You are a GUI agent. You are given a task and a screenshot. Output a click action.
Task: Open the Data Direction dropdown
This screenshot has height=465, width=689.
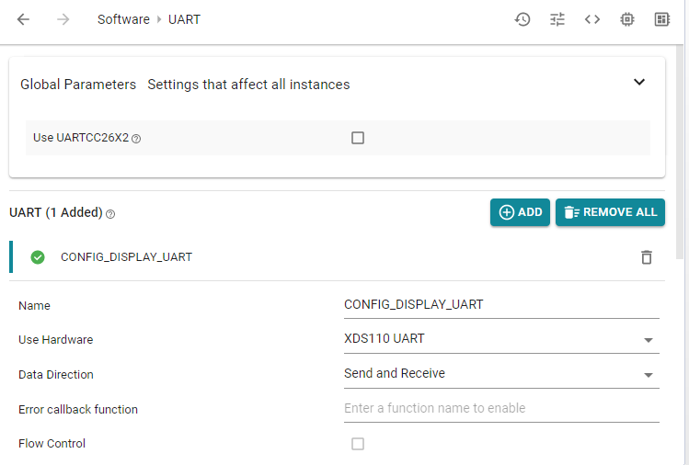click(x=501, y=374)
